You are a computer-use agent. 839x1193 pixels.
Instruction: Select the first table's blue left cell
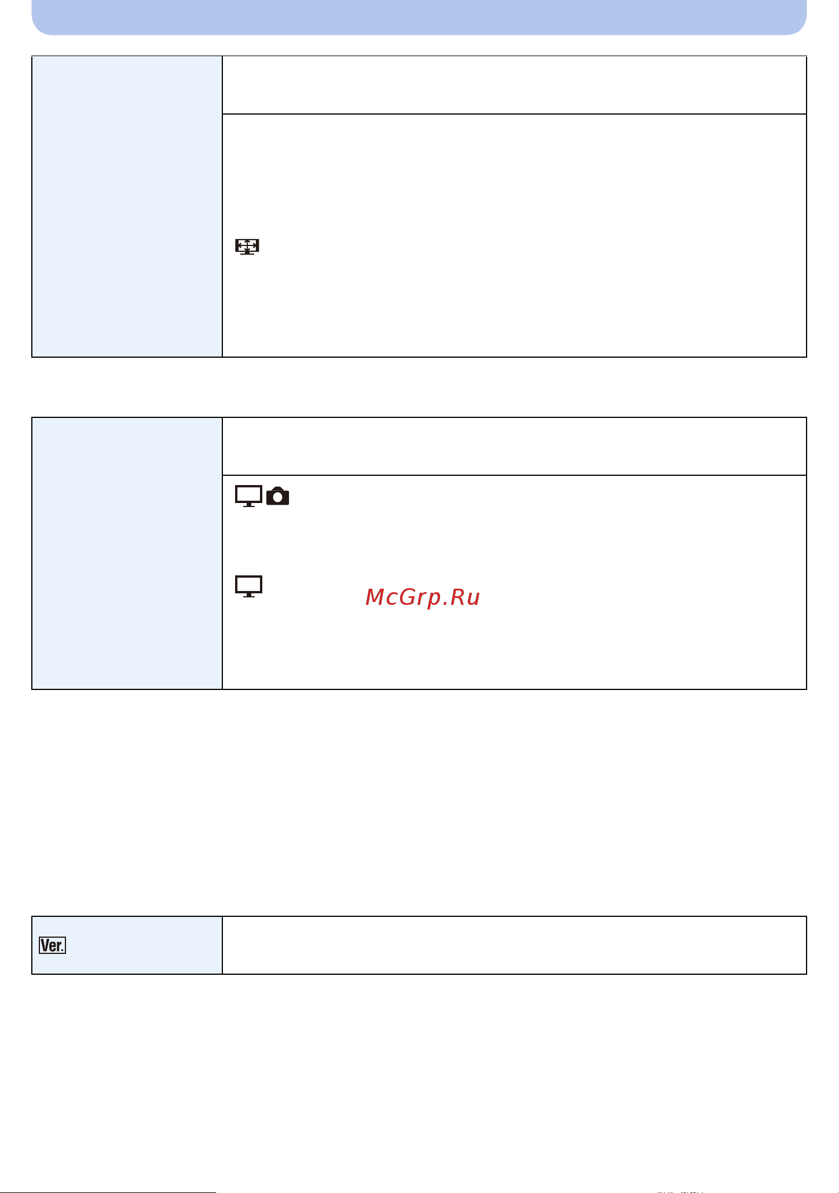coord(127,207)
